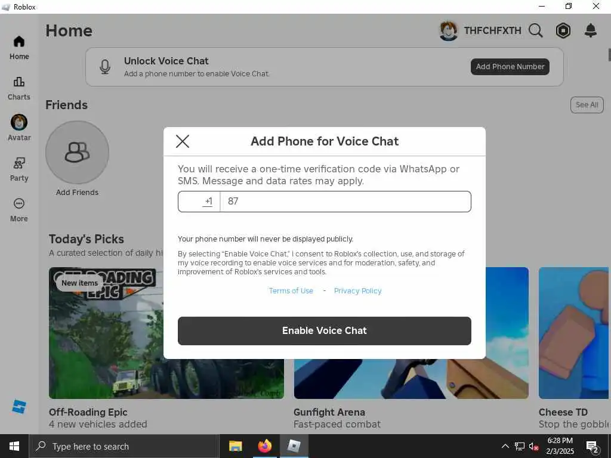Click the taskbar search box

point(124,446)
